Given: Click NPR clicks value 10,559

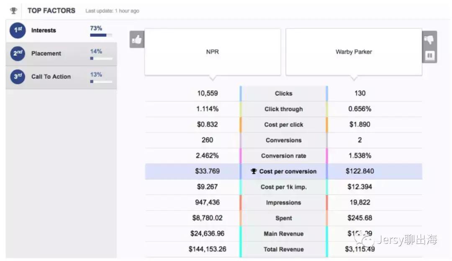Looking at the screenshot, I should [208, 93].
